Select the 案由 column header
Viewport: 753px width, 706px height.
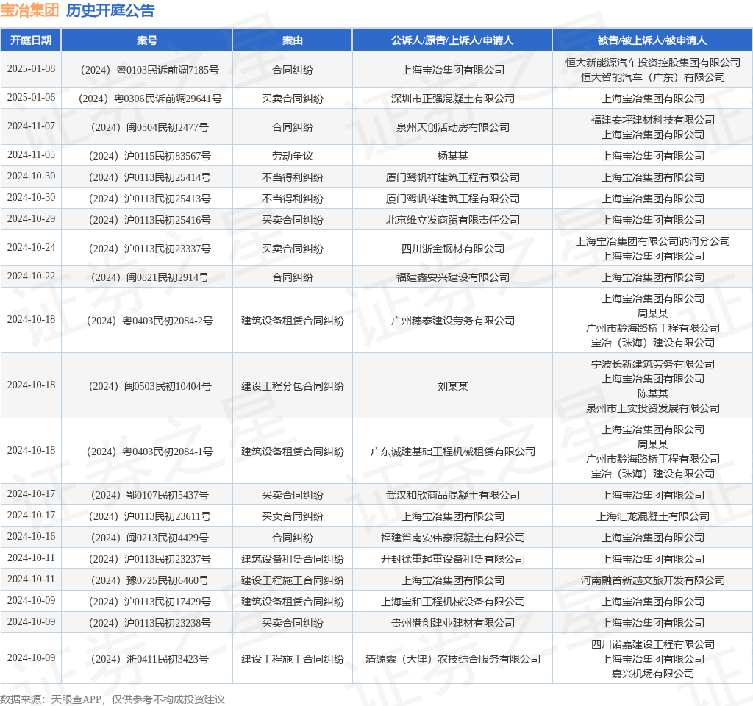pyautogui.click(x=293, y=40)
